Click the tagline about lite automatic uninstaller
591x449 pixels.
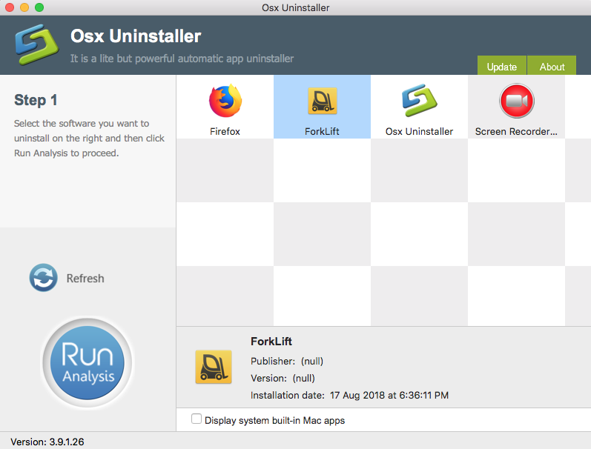[182, 59]
